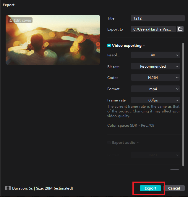
Task: Click the Edit cover button on thumbnail
Action: pos(20,20)
